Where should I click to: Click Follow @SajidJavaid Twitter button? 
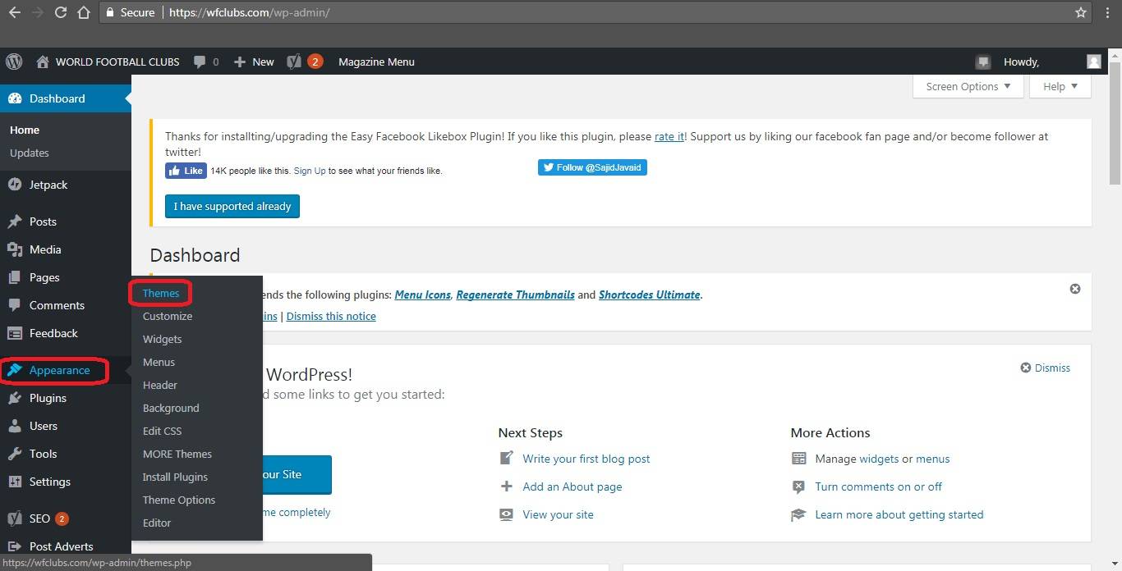click(592, 167)
